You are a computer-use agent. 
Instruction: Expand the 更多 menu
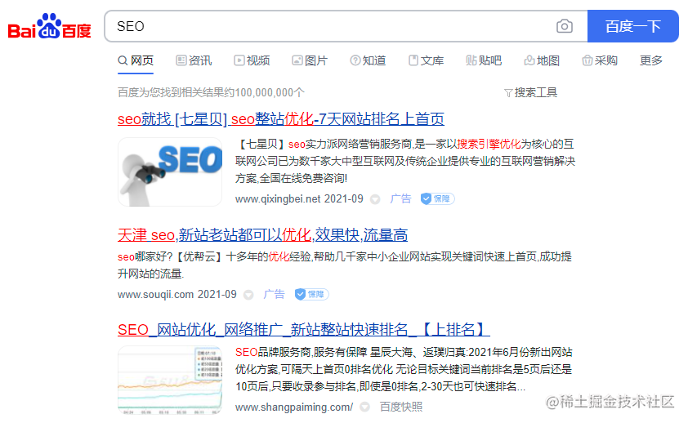(651, 60)
